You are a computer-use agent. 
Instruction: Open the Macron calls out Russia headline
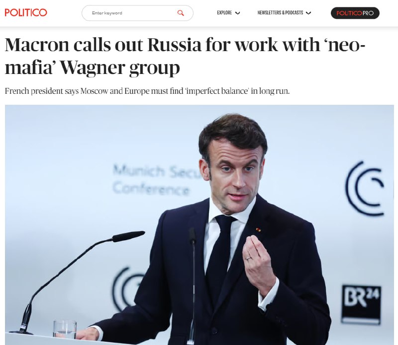[x=185, y=56]
